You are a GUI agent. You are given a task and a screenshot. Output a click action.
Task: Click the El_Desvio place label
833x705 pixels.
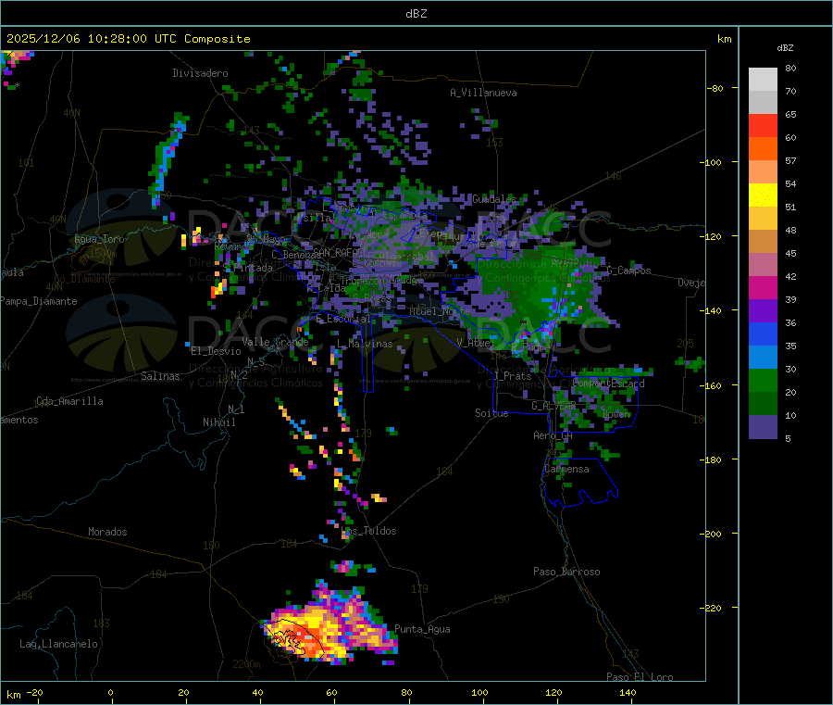coord(216,351)
